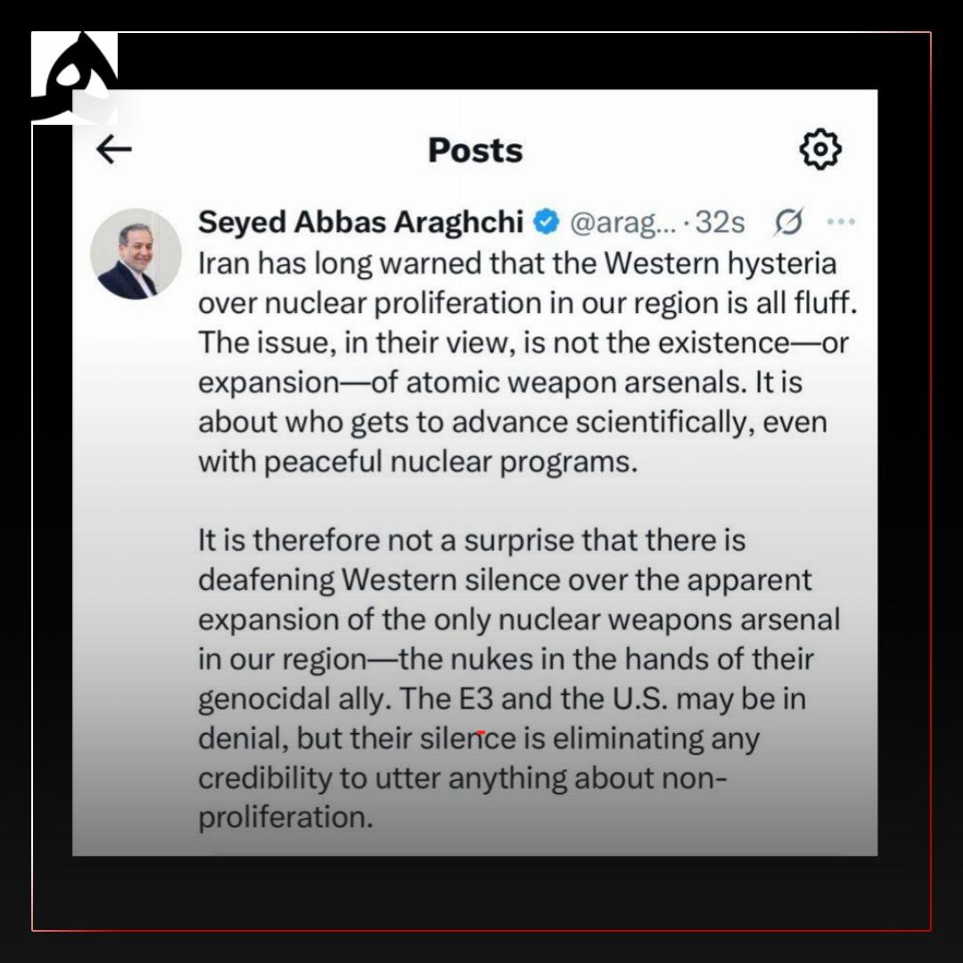The image size is (963, 963).
Task: Click the @arag... username handle
Action: (622, 222)
